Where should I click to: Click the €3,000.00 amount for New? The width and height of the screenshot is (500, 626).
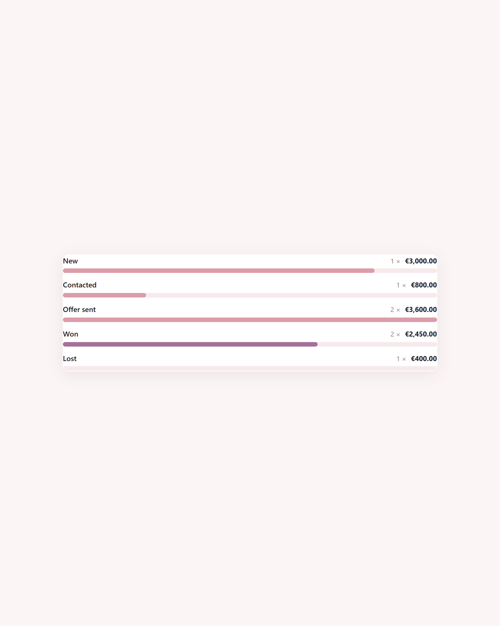[421, 261]
